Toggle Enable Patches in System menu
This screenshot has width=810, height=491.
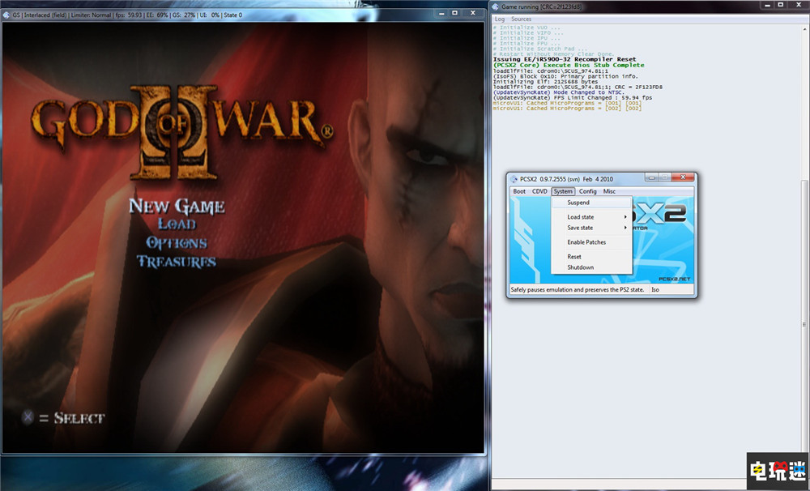tap(586, 242)
